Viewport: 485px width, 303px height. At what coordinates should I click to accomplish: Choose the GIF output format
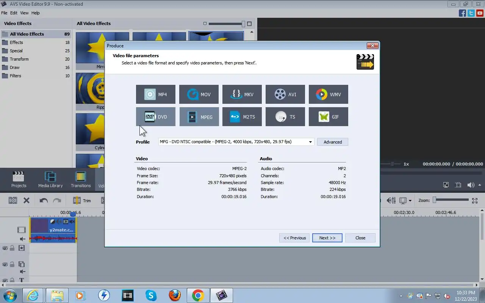point(329,117)
